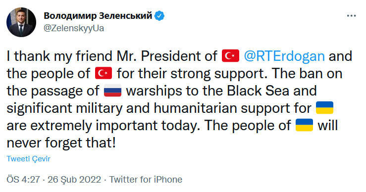Click the word 'warships' in tweet

coord(154,91)
